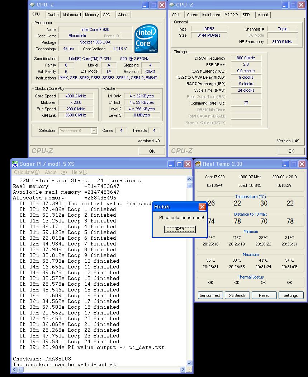Viewport: 308px width, 377px height.
Task: Select SPD tab in left CPU-Z window
Action: (x=107, y=15)
